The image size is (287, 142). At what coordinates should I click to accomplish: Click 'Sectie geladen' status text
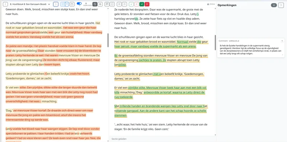[119, 139]
